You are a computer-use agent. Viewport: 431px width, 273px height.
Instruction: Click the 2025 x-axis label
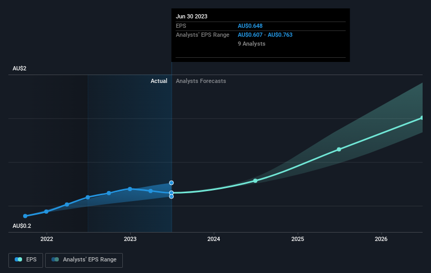point(298,239)
